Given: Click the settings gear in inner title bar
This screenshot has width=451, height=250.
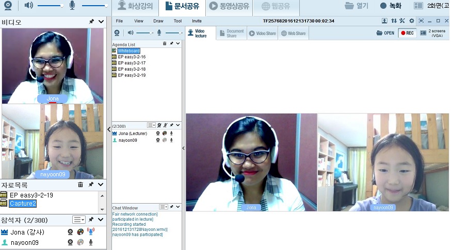Looking at the screenshot, I should 411,21.
